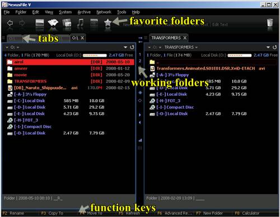
Task: Click the right-pointing arrow in center strip
Action: tap(140, 115)
